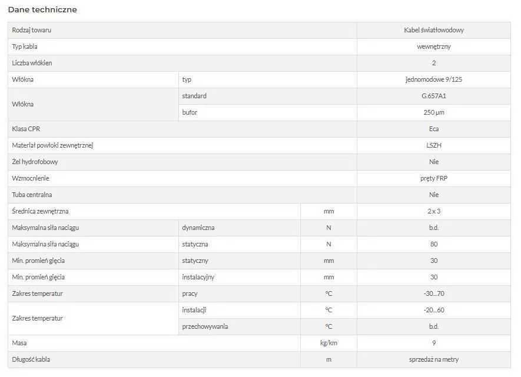Click the "Dane techniczne" heading

coord(42,10)
